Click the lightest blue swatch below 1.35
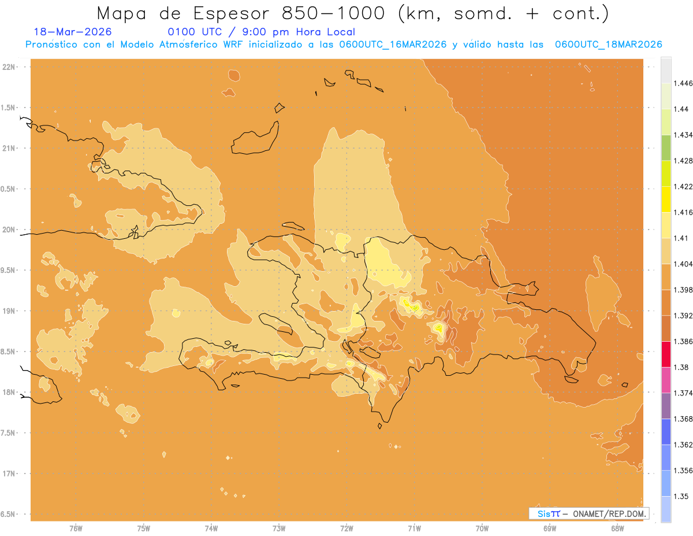Image resolution: width=693 pixels, height=536 pixels. (666, 509)
